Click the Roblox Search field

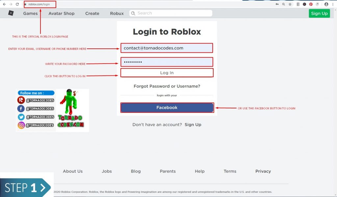tap(171, 13)
